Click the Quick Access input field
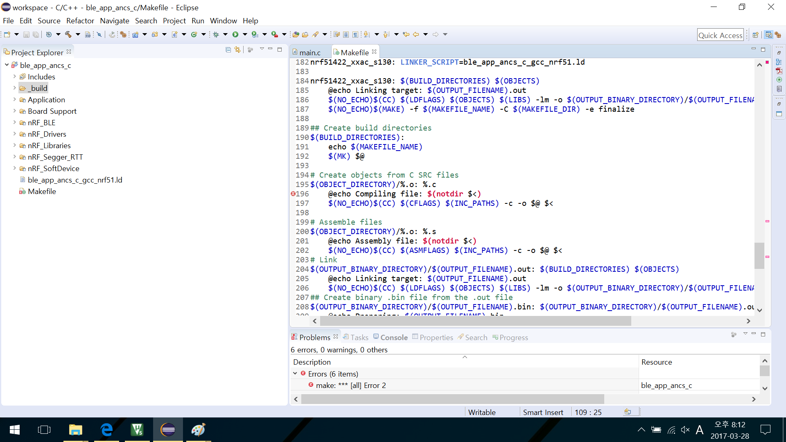 click(720, 35)
